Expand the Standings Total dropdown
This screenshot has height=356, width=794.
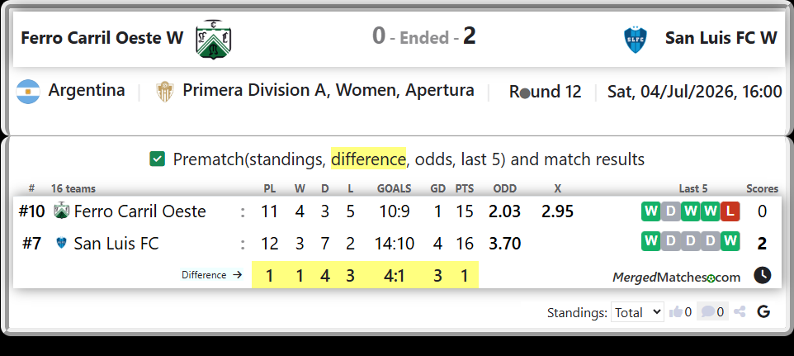[x=637, y=312]
